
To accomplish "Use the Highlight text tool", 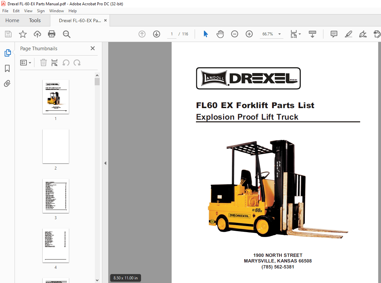I will pyautogui.click(x=348, y=34).
